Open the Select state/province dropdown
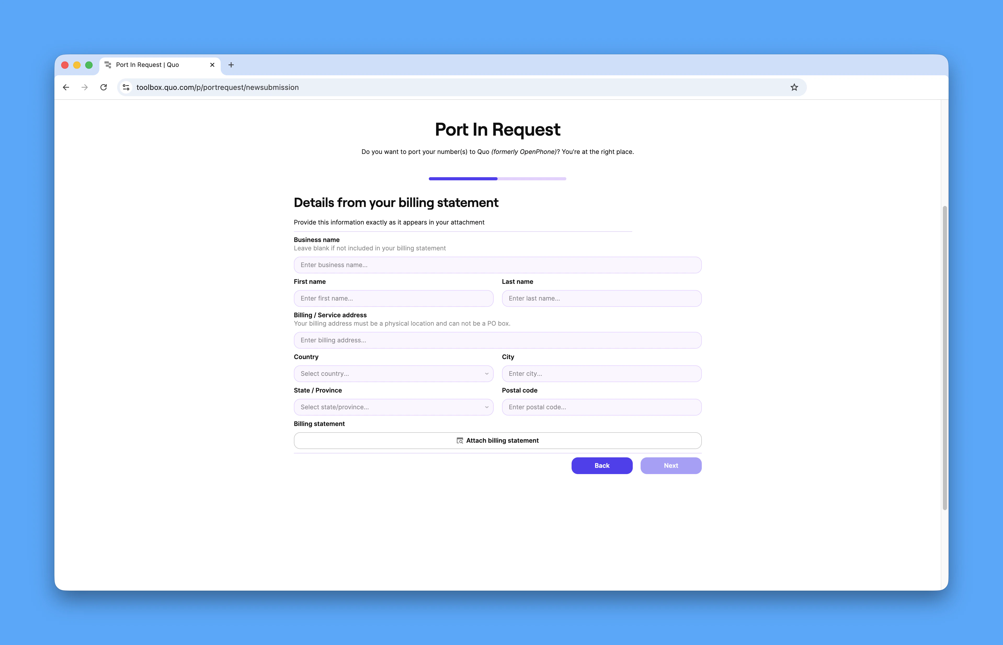Screen dimensions: 1003x645 point(394,407)
